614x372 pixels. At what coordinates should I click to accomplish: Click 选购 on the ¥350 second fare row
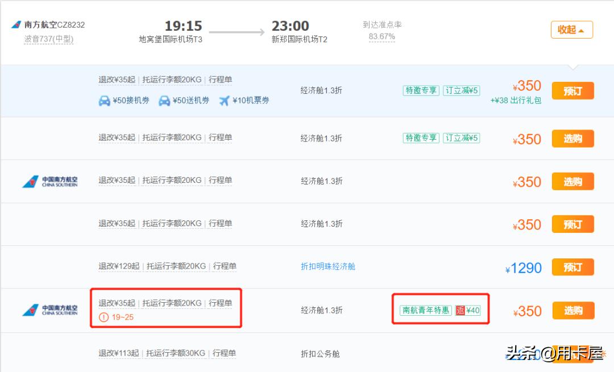click(x=572, y=138)
